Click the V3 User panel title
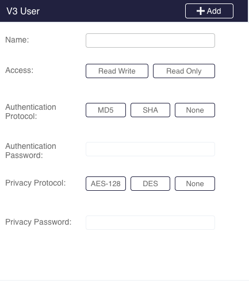This screenshot has width=249, height=281. (23, 11)
